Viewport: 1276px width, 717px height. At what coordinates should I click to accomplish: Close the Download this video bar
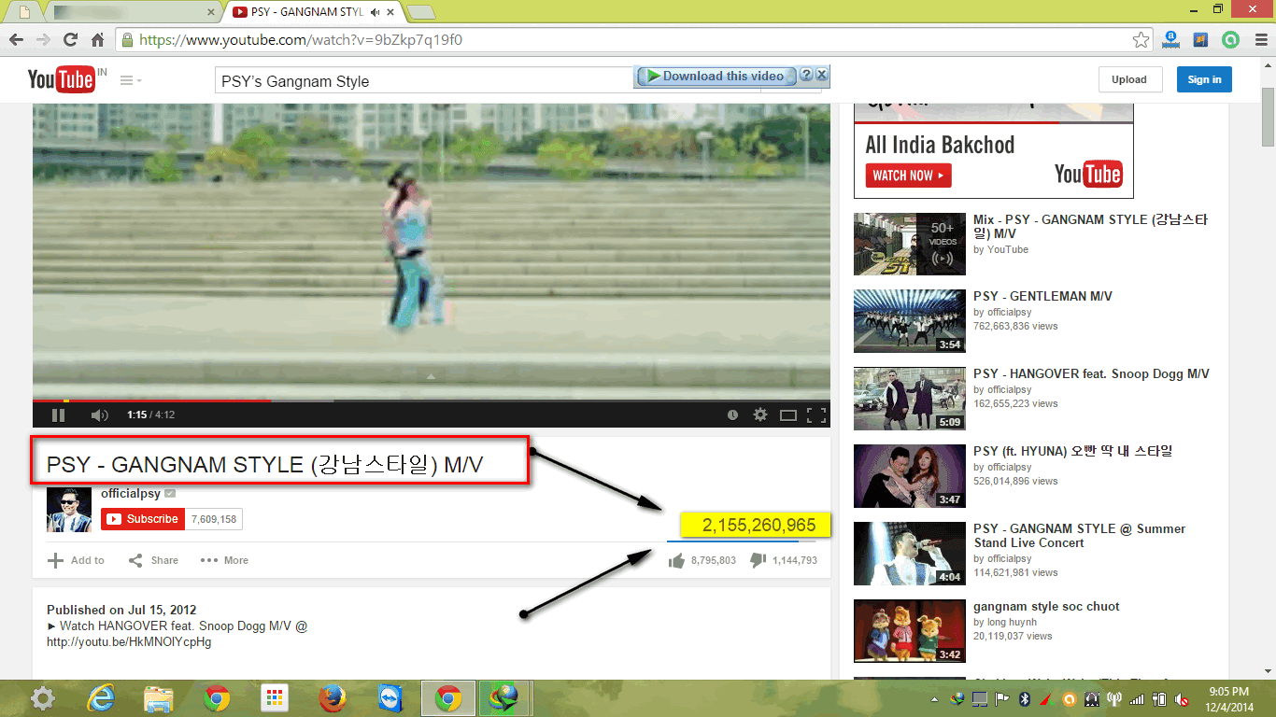pos(822,75)
